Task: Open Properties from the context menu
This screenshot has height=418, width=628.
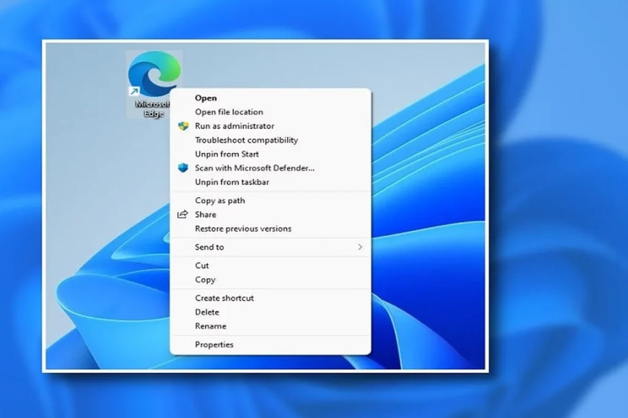Action: pyautogui.click(x=270, y=345)
